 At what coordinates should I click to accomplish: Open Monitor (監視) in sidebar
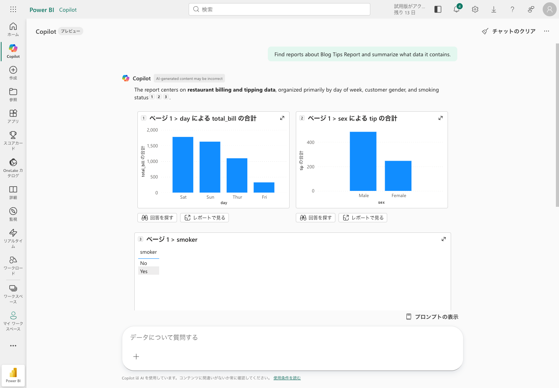coord(13,214)
